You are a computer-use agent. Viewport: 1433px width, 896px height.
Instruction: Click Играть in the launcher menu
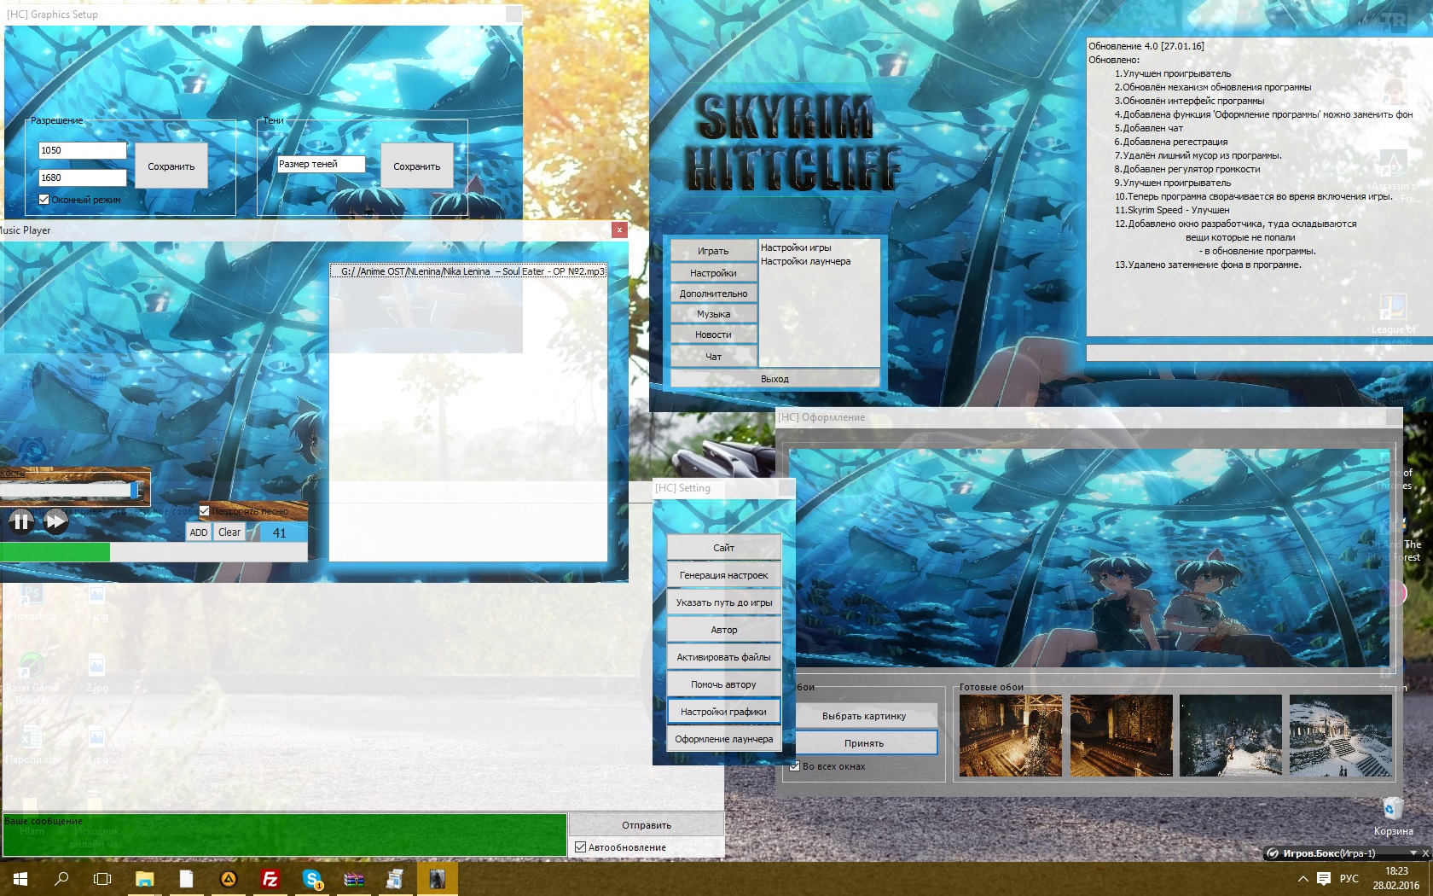[x=713, y=251]
